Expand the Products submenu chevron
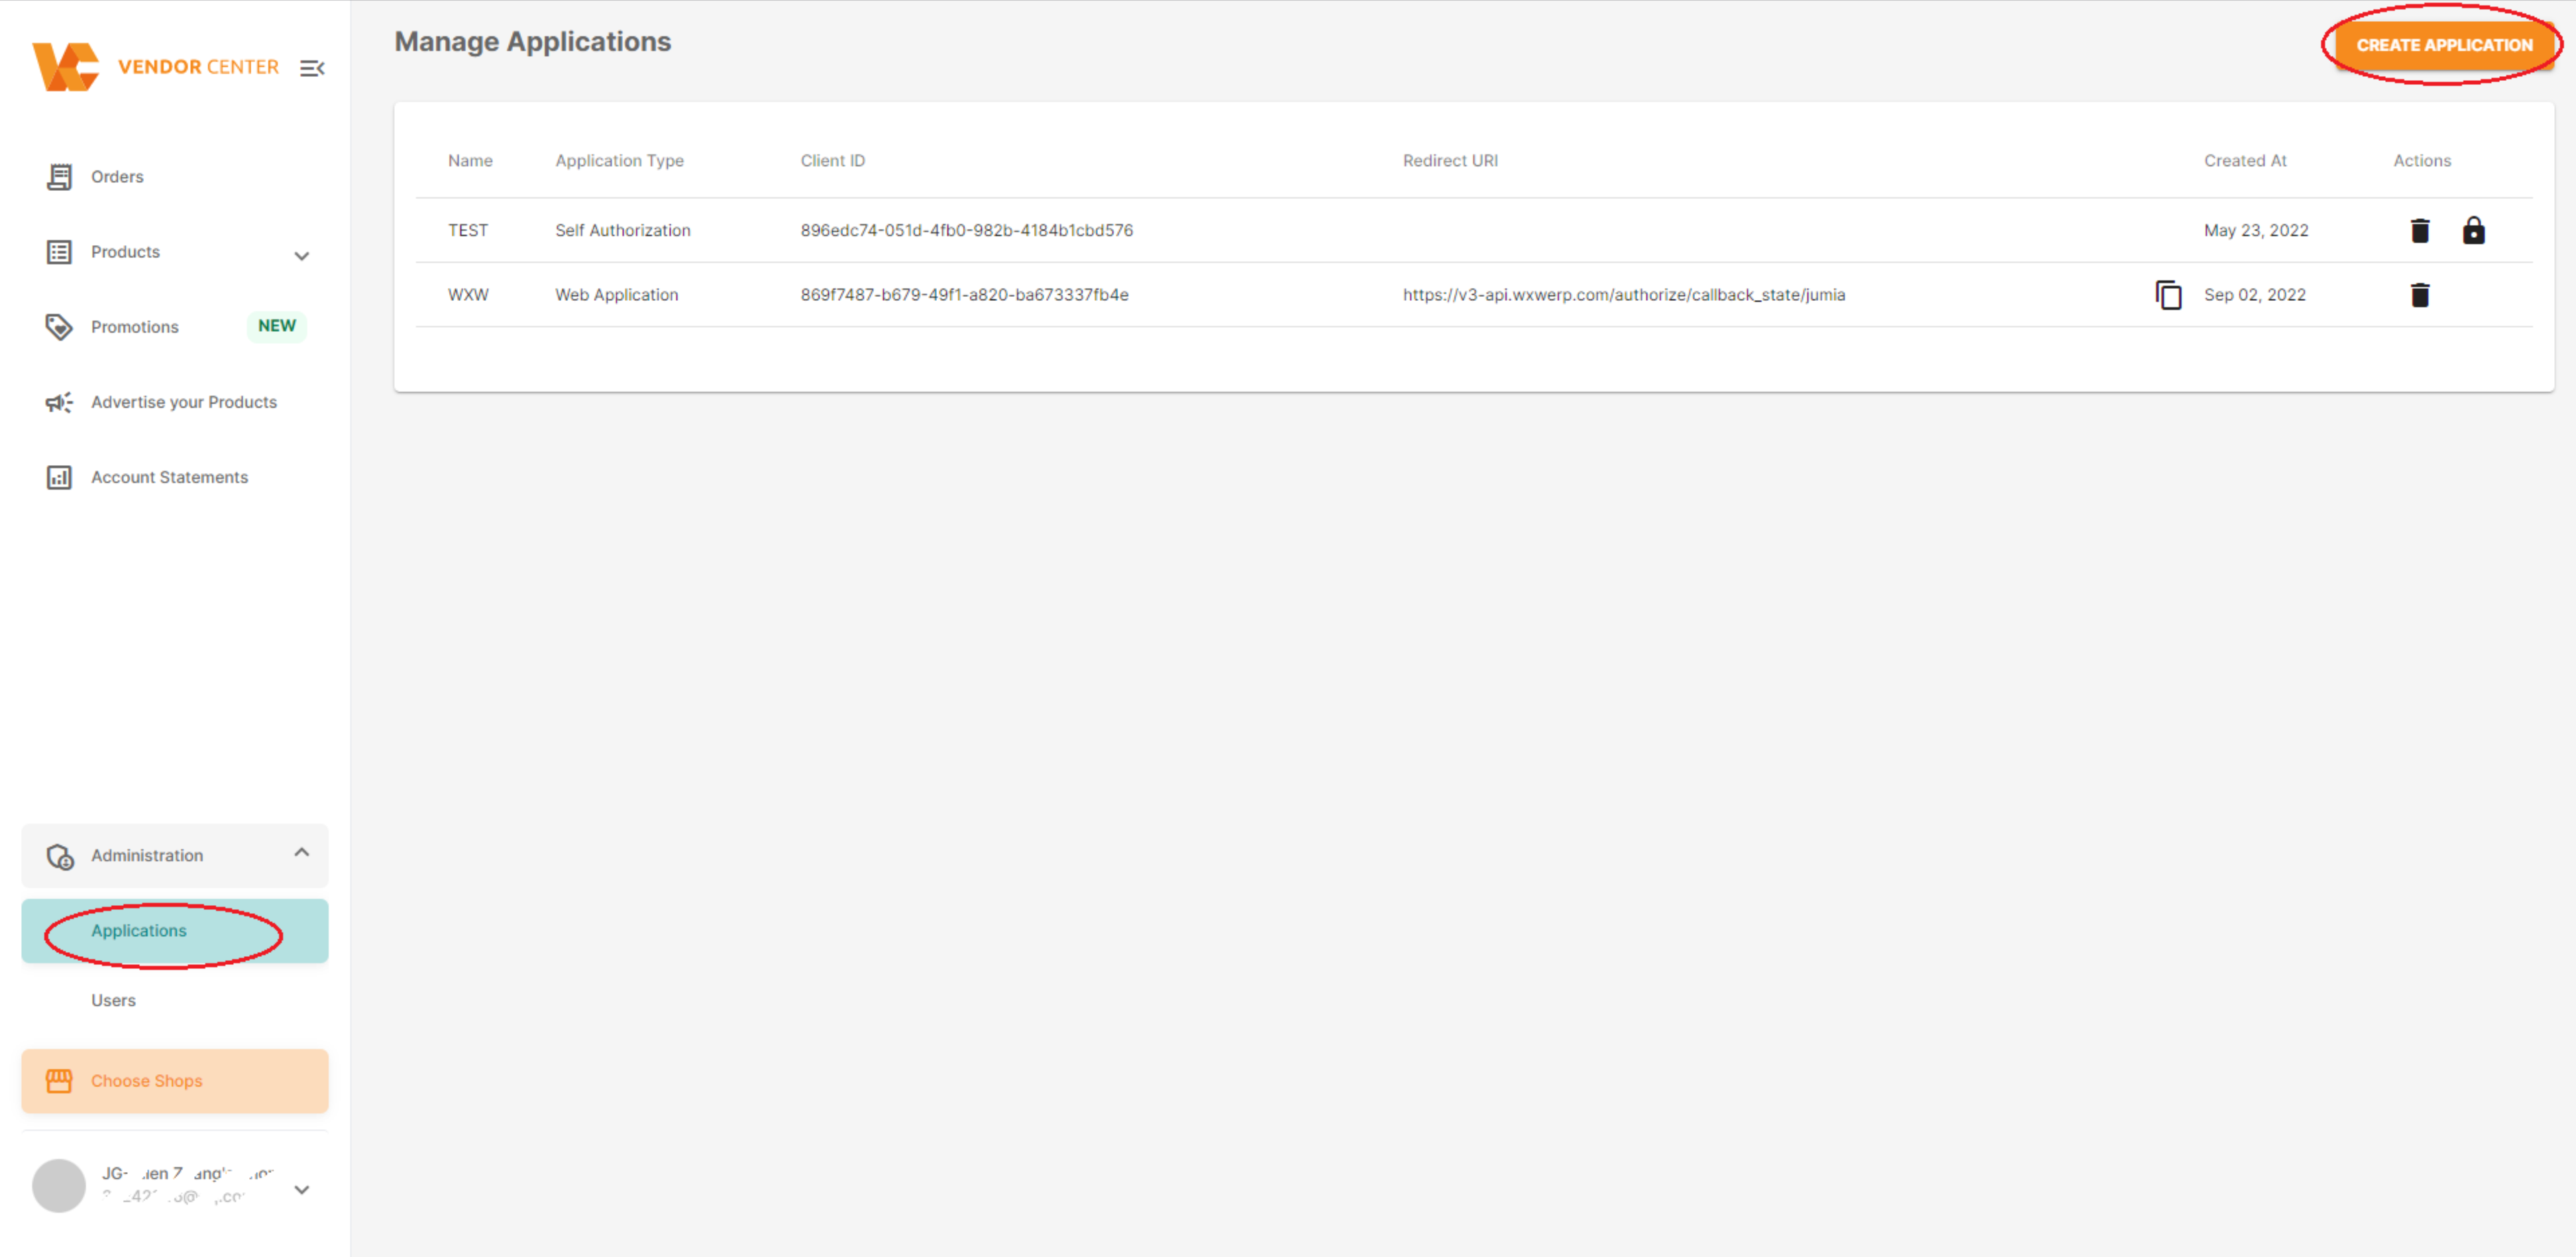2576x1257 pixels. 301,256
